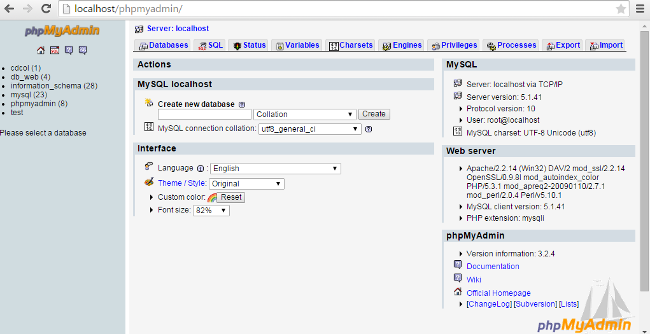The image size is (650, 334).
Task: Open the Theme dropdown showing Original
Action: (246, 184)
